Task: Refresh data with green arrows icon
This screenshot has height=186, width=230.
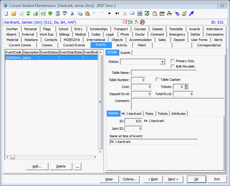Action: (x=28, y=13)
